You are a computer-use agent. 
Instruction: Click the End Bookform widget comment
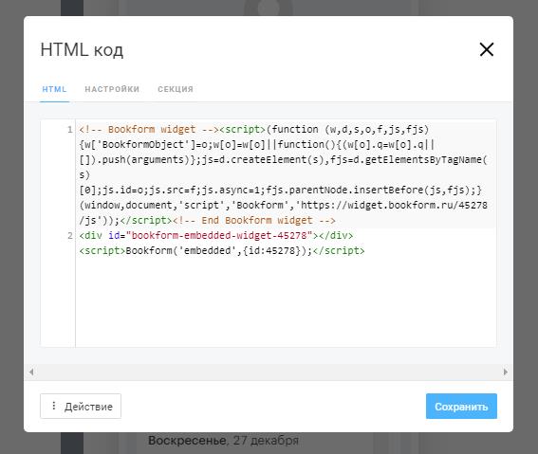coord(254,220)
